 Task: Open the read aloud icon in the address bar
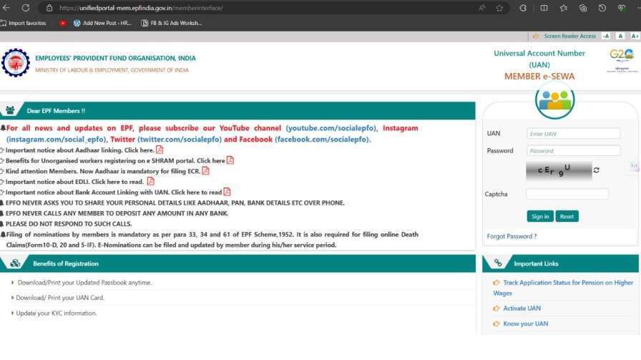(482, 8)
